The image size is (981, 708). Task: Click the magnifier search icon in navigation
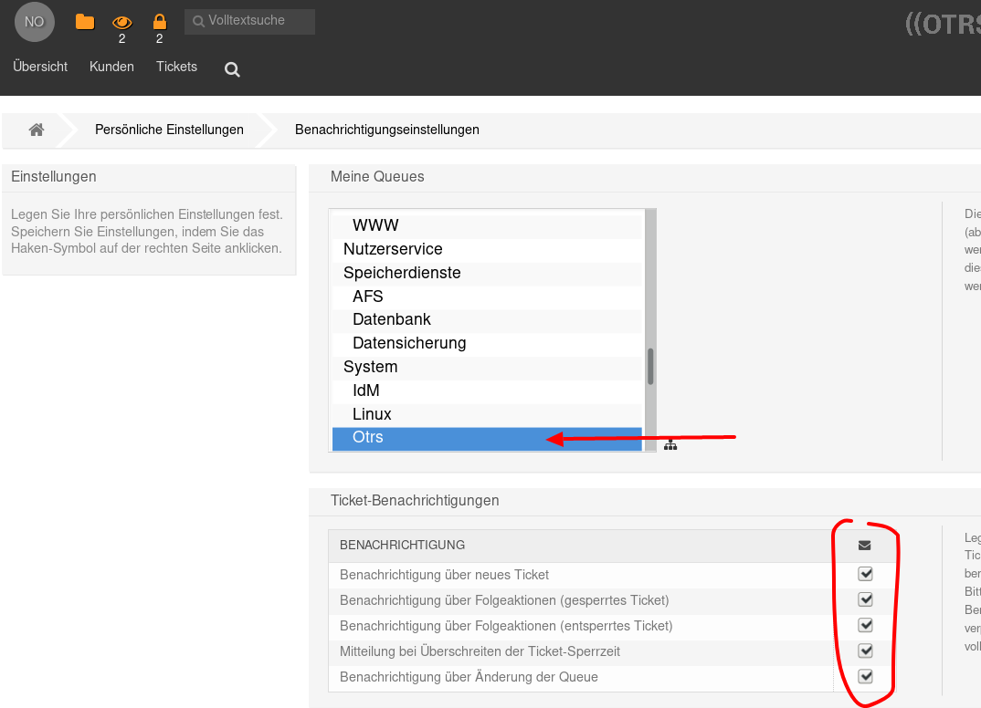click(232, 69)
